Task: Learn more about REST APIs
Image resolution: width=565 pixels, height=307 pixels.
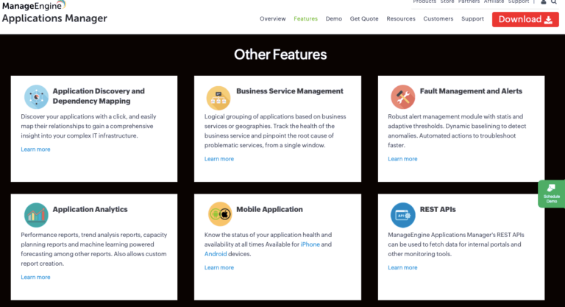Action: [402, 268]
